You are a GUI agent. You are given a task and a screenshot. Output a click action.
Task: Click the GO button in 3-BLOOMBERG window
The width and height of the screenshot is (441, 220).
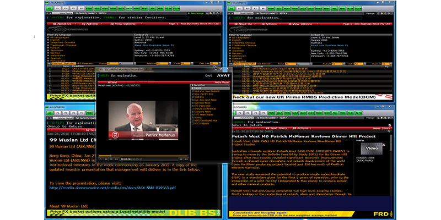[231, 8]
